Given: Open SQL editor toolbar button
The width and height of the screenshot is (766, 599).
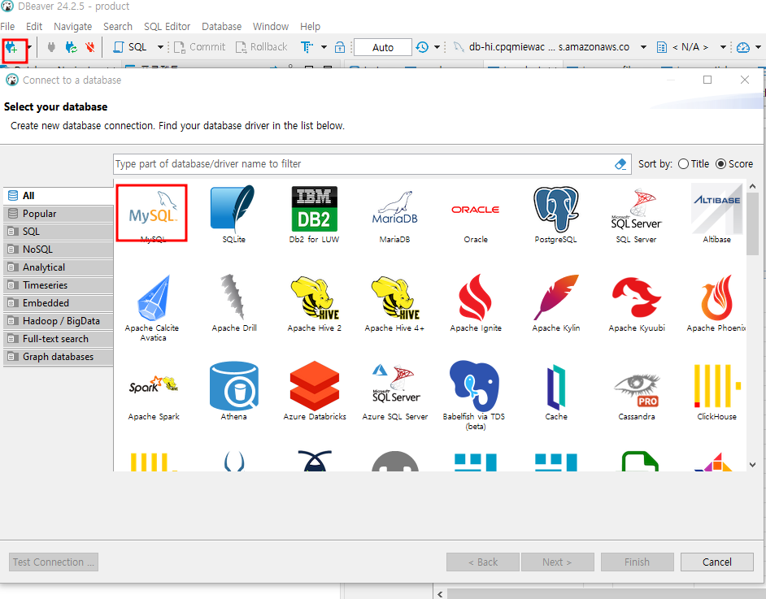Looking at the screenshot, I should click(x=130, y=47).
